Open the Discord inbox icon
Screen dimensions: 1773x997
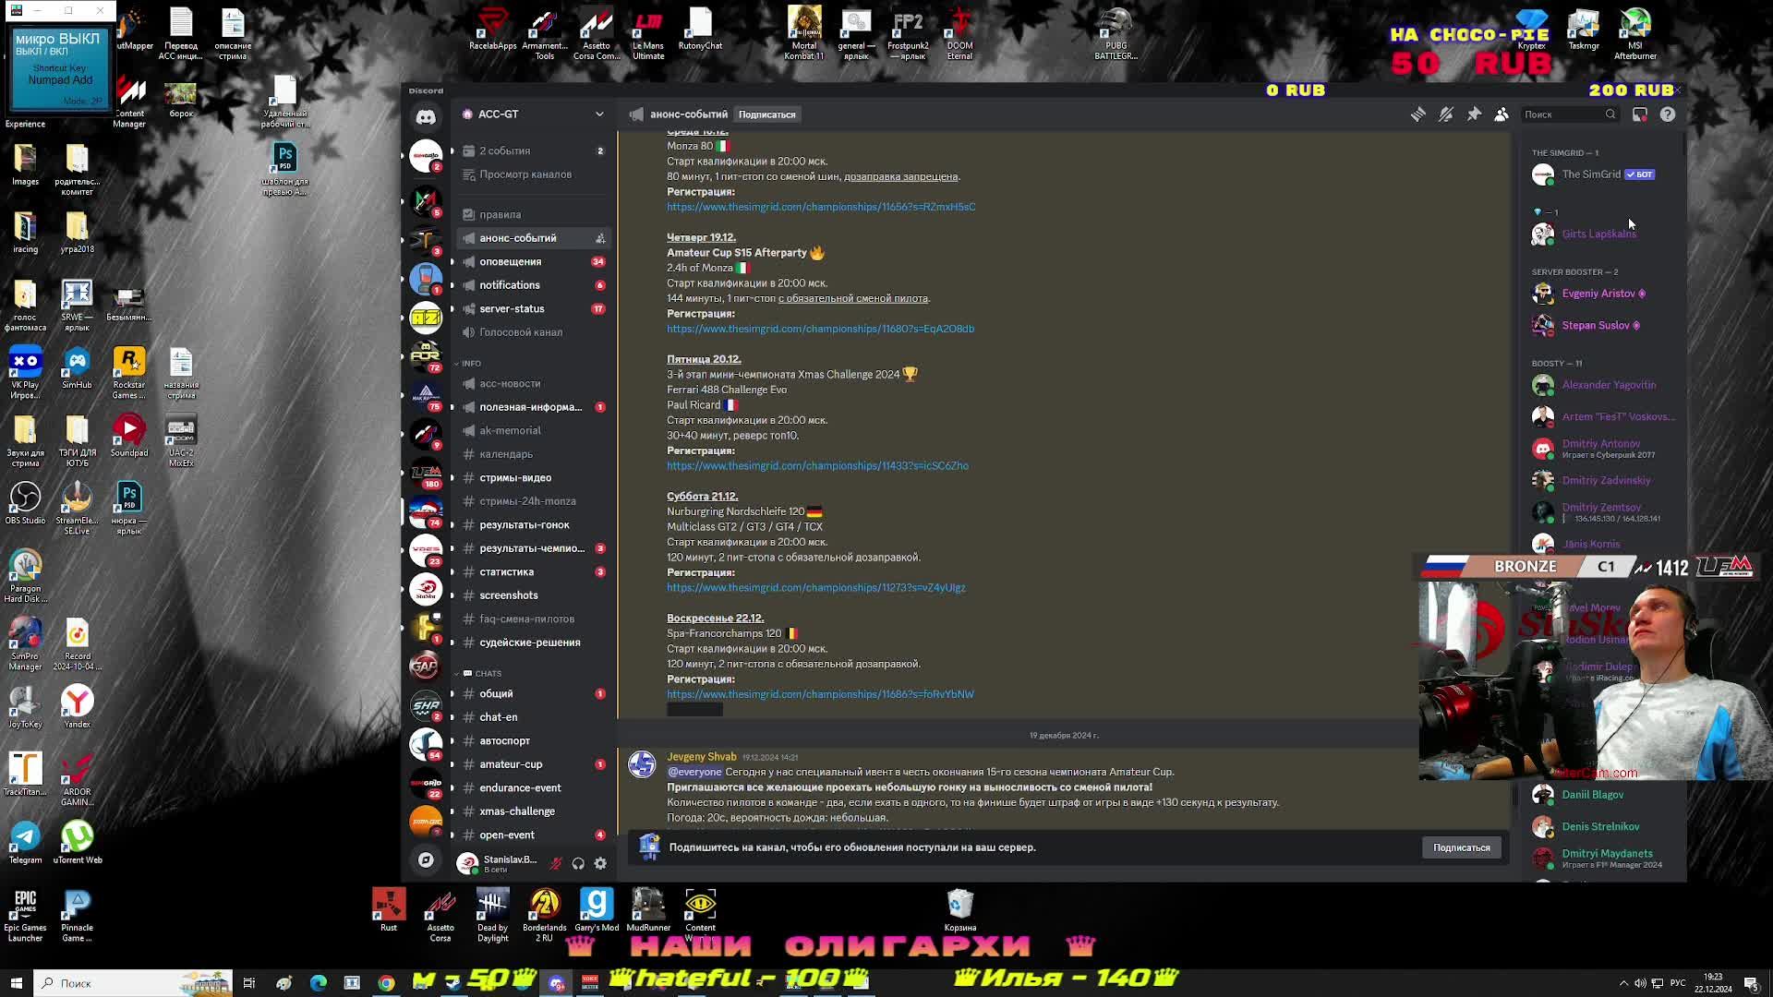1640,114
